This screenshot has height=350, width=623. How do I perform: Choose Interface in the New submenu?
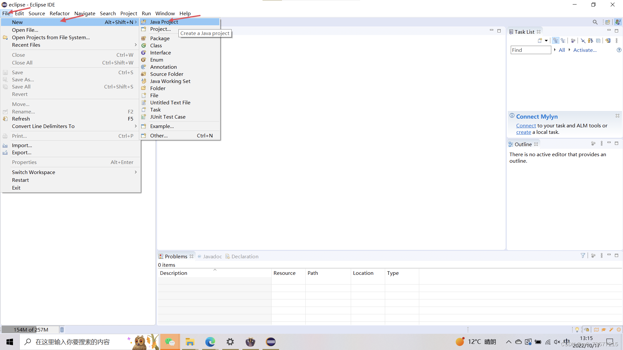click(180, 52)
